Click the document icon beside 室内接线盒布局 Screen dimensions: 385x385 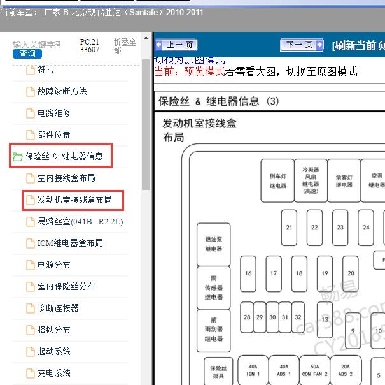pos(31,178)
